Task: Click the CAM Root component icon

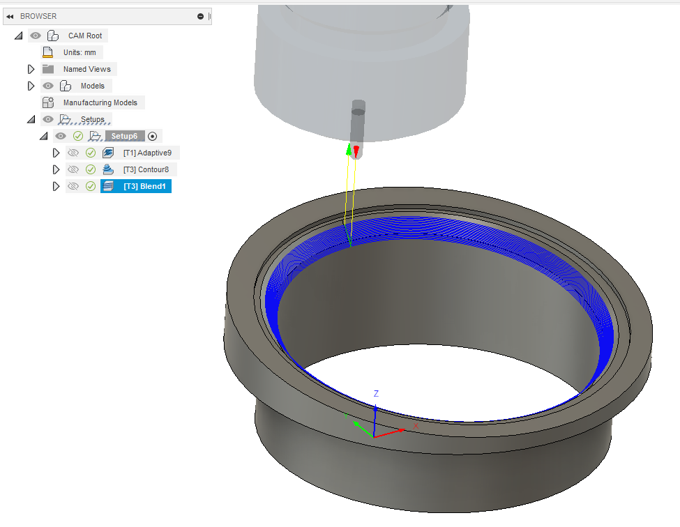Action: pos(53,35)
